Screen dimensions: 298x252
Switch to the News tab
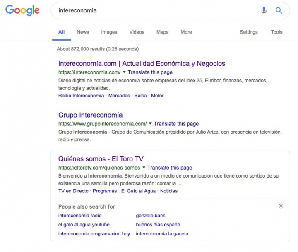point(83,32)
